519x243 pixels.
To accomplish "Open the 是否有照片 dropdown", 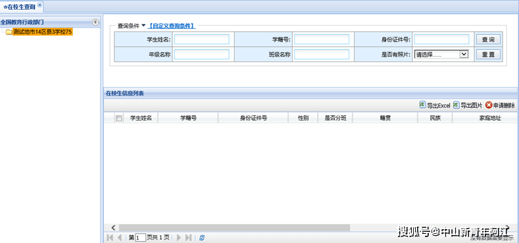I will pos(441,55).
